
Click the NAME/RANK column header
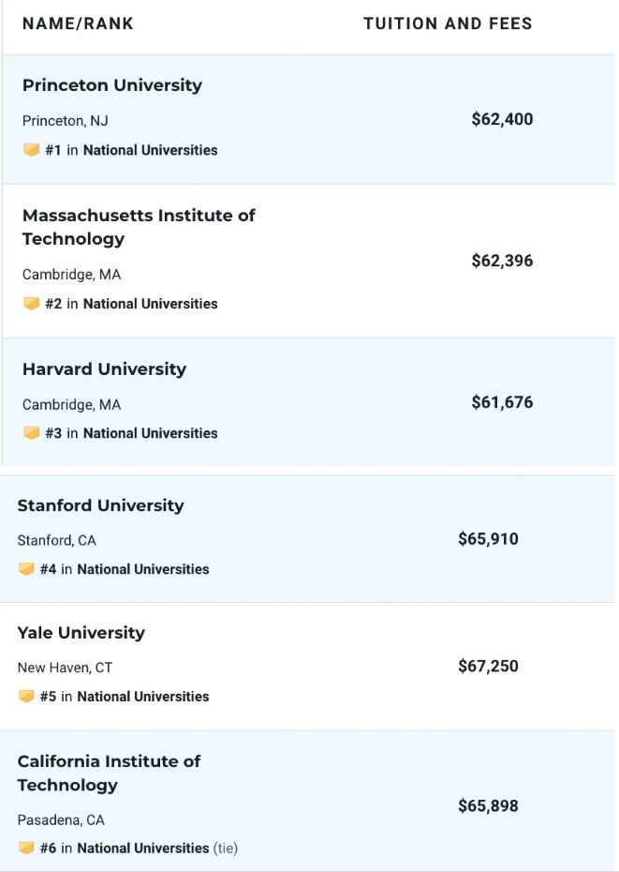[78, 23]
